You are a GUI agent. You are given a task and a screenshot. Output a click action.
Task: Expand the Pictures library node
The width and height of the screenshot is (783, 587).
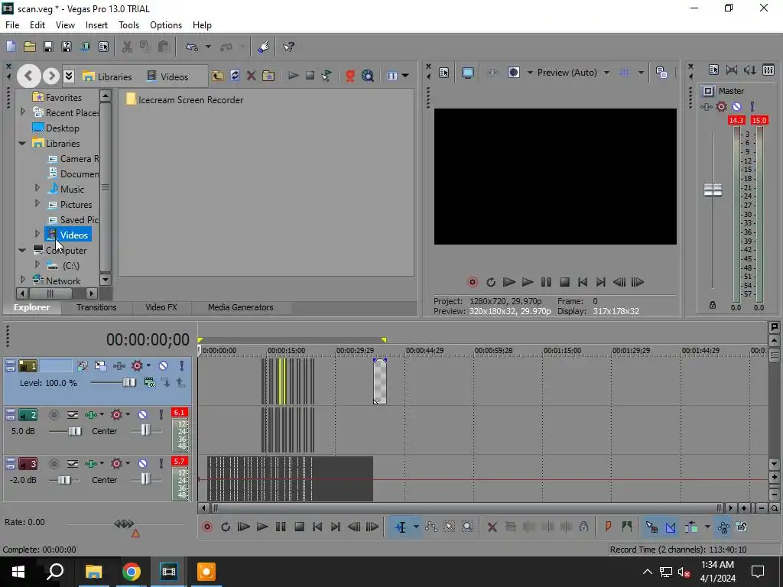pos(37,203)
